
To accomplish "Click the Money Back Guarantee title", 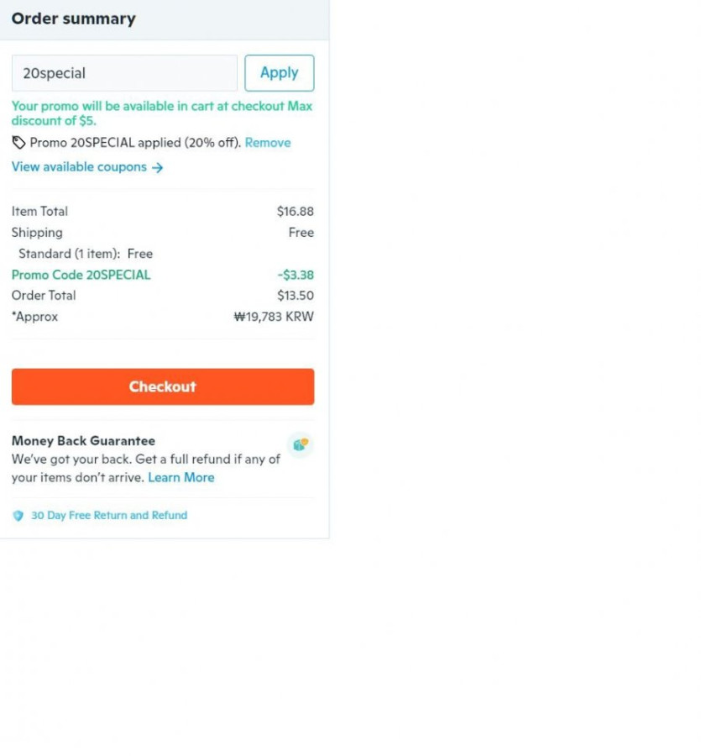I will pyautogui.click(x=83, y=441).
